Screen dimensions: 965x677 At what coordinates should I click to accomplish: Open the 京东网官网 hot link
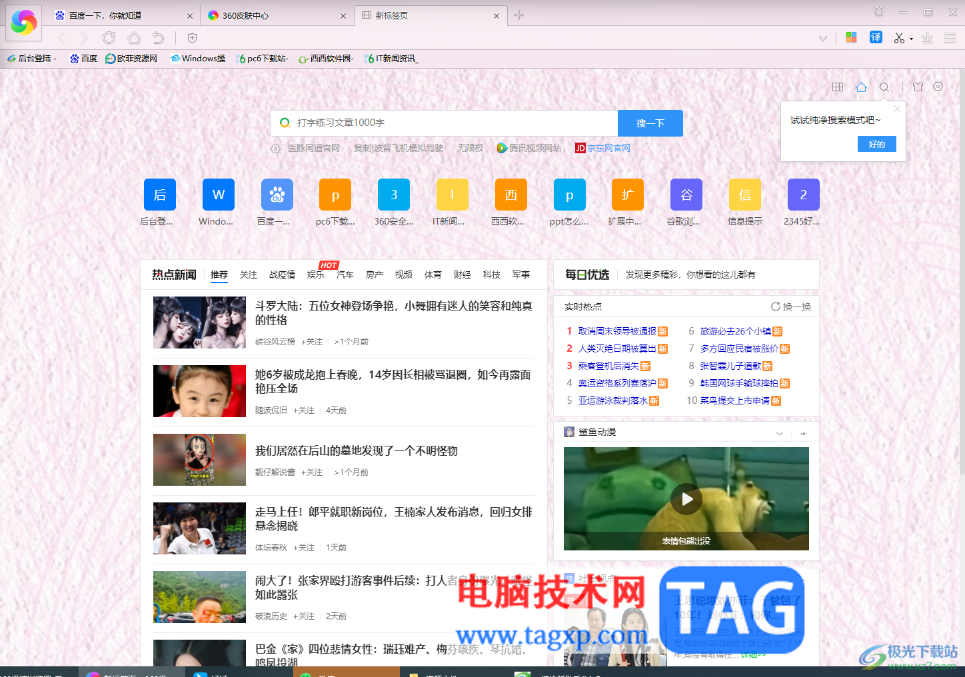coord(603,148)
